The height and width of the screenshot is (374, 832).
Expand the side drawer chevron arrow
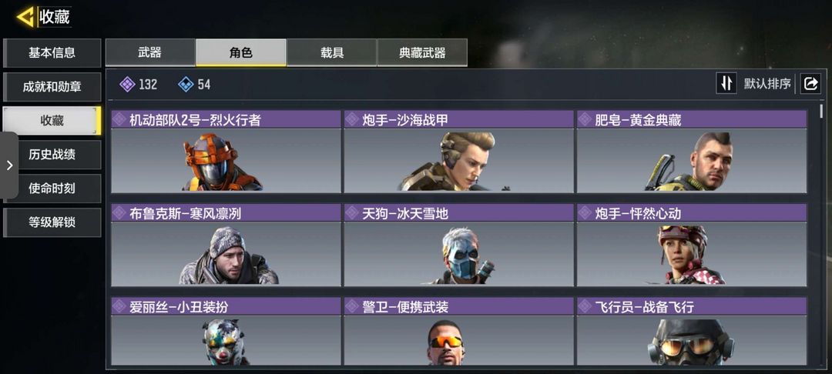pyautogui.click(x=9, y=165)
